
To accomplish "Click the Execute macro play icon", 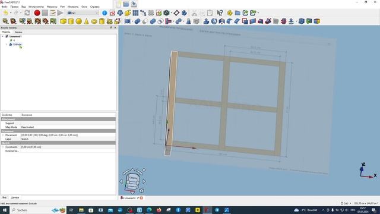I will click(x=60, y=13).
